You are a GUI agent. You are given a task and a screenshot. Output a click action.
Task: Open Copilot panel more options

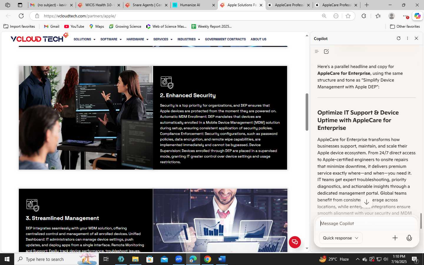(x=408, y=38)
